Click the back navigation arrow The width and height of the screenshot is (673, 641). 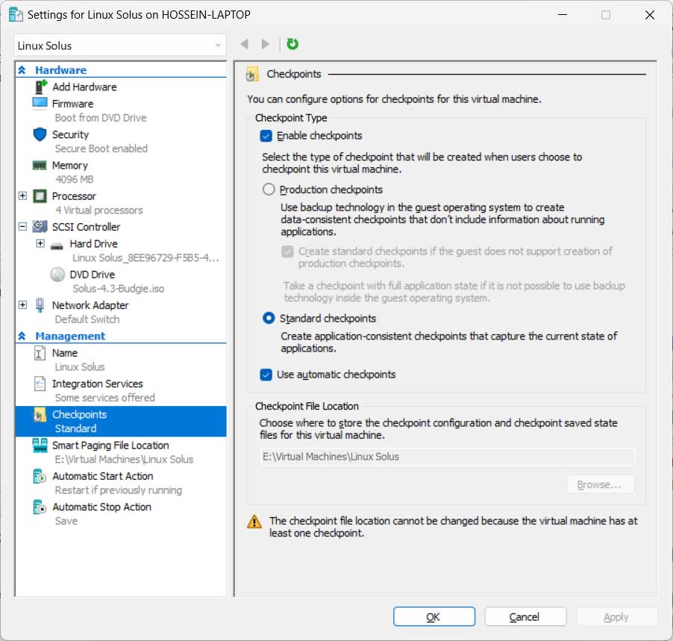coord(245,44)
